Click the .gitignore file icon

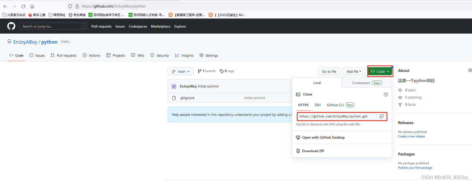pyautogui.click(x=174, y=98)
